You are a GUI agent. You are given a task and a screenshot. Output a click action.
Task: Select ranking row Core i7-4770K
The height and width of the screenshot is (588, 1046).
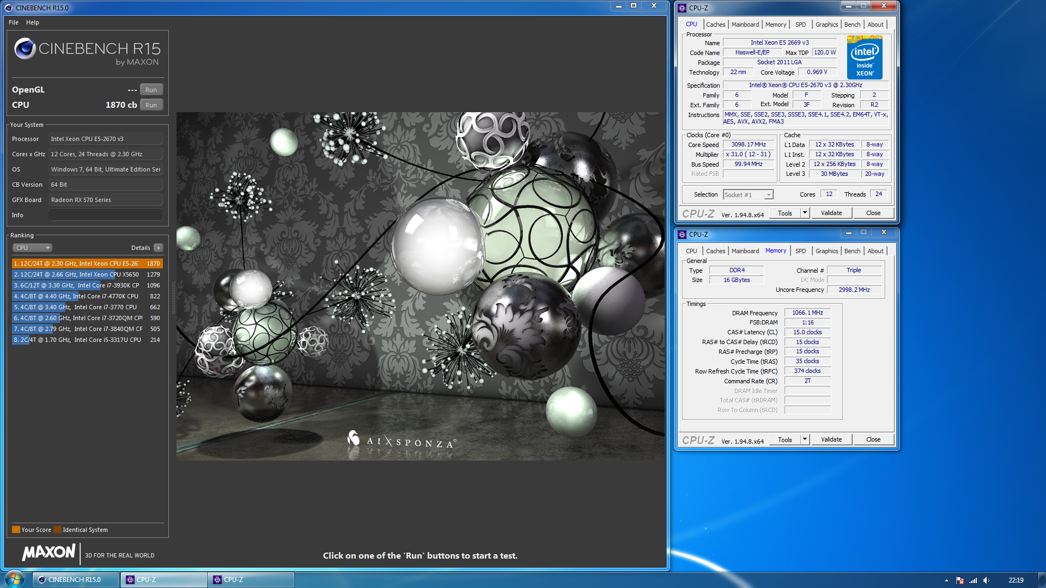point(87,296)
